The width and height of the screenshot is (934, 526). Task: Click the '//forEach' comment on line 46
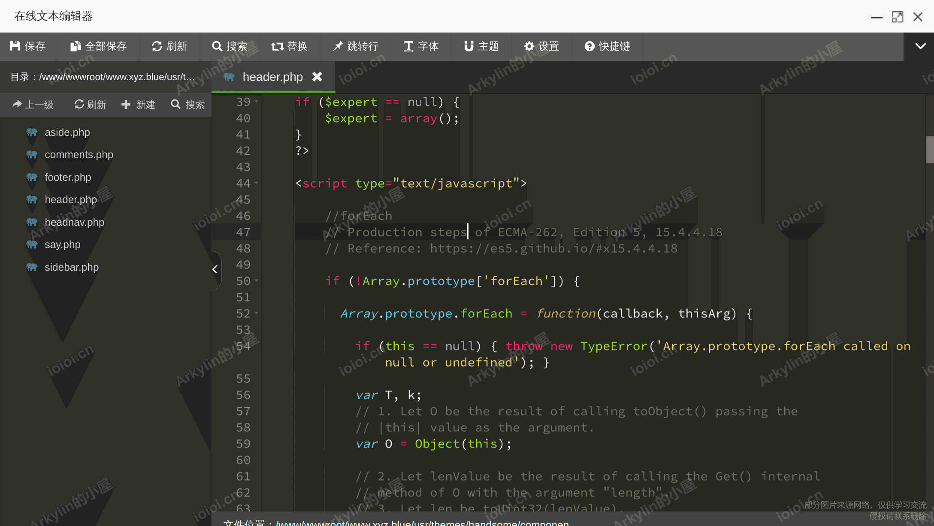[359, 216]
